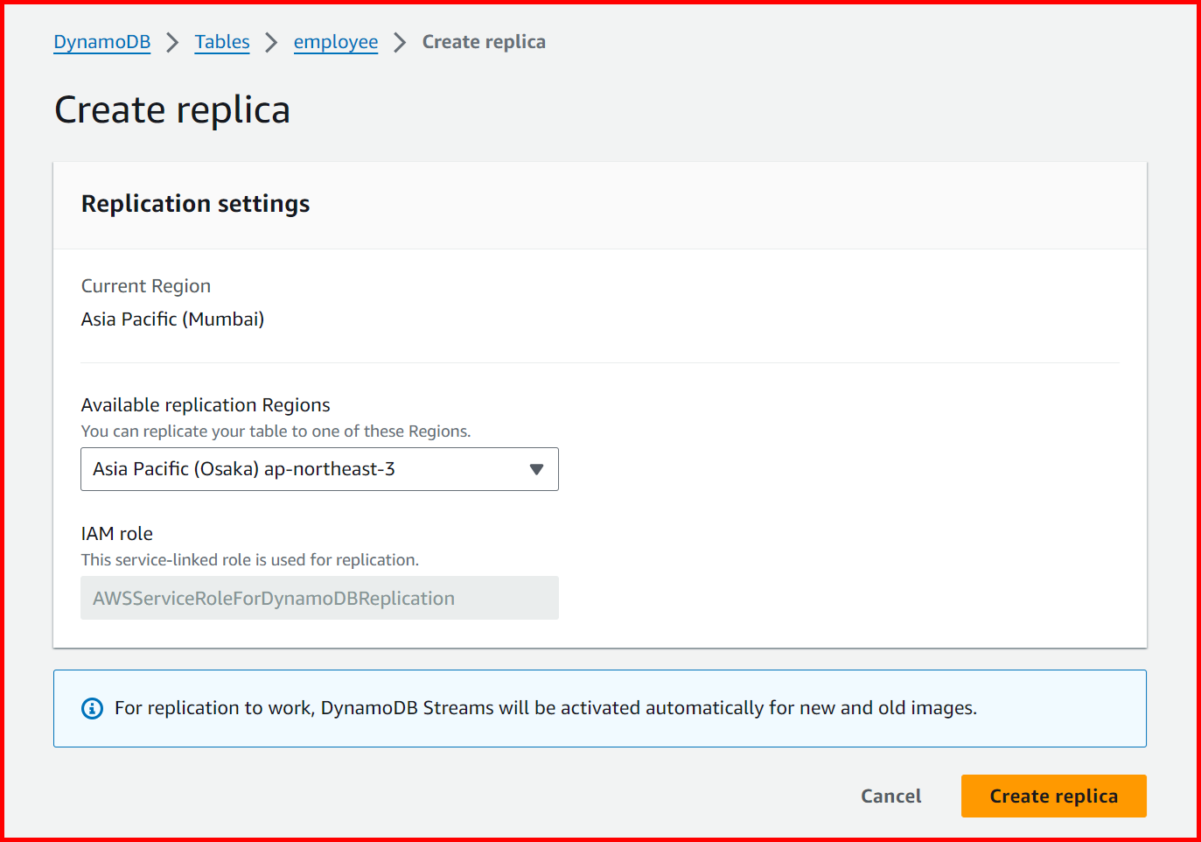Click the Current Region label Asia Pacific (Mumbai)
Viewport: 1201px width, 842px height.
[x=172, y=319]
